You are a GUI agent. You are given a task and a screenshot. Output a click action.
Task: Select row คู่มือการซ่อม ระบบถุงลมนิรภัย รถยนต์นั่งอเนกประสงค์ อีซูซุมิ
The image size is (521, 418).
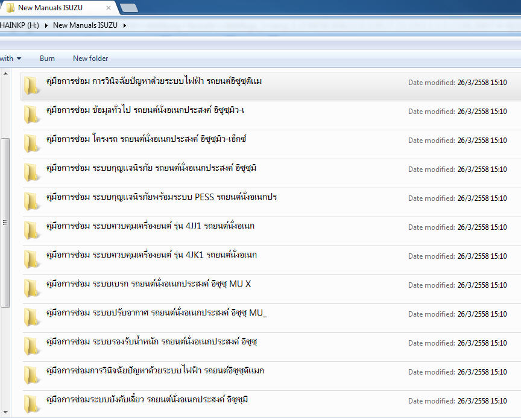[x=271, y=173]
